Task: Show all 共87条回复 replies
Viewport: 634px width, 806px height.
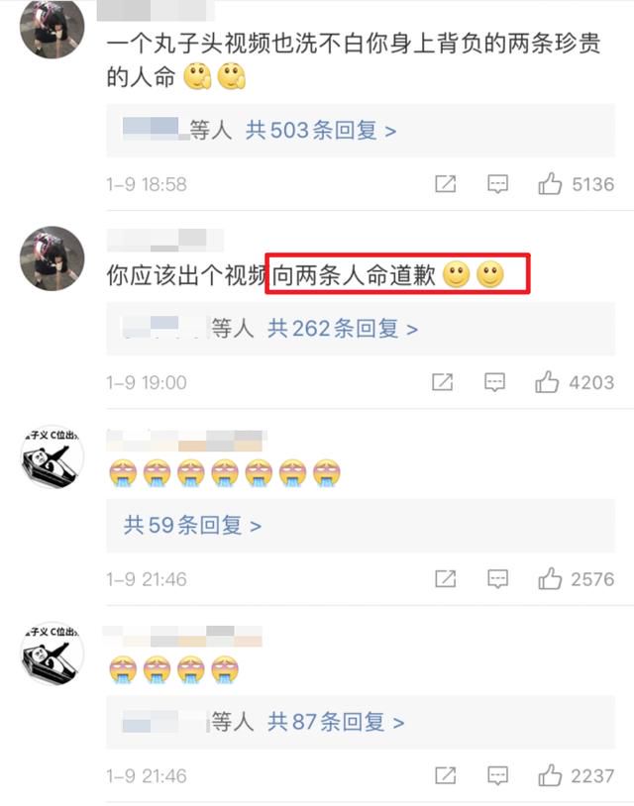Action: click(335, 722)
